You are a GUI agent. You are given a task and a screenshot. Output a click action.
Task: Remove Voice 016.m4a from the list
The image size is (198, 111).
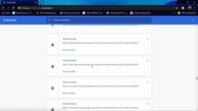click(x=148, y=104)
